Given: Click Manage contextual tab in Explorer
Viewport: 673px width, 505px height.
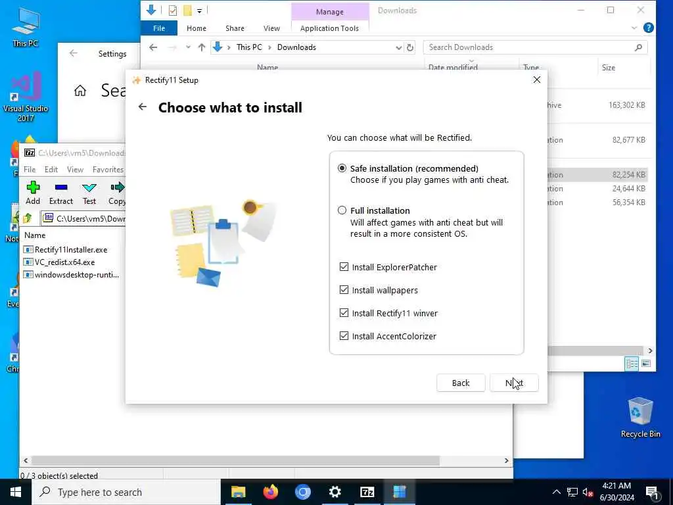Looking at the screenshot, I should point(330,12).
